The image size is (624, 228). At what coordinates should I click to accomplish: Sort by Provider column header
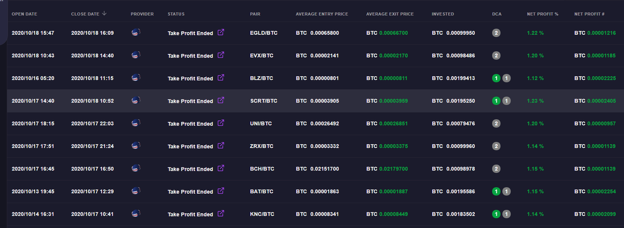pyautogui.click(x=142, y=13)
